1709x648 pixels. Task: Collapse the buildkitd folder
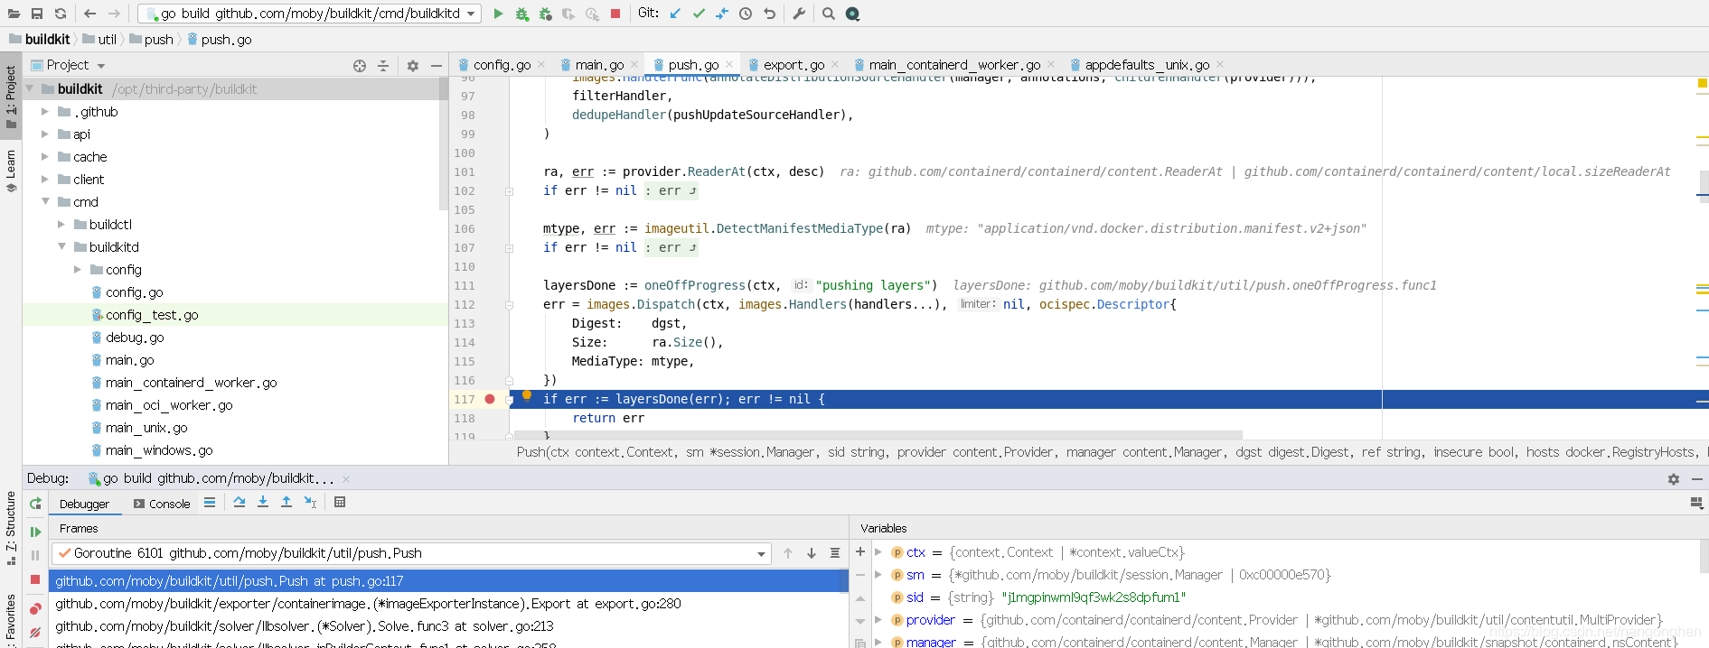(61, 246)
